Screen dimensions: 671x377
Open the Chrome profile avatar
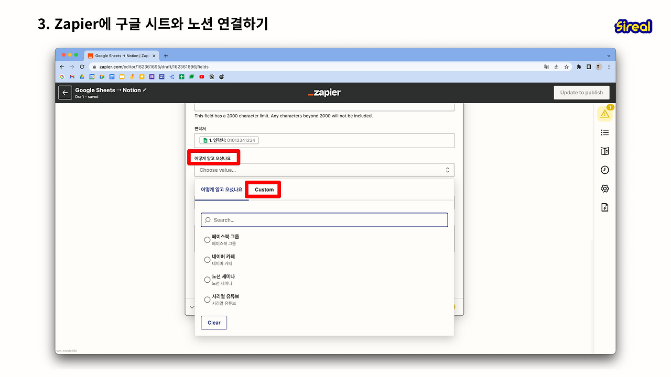click(x=599, y=67)
